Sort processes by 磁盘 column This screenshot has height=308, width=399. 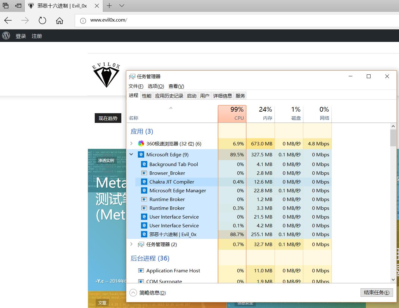(x=289, y=114)
